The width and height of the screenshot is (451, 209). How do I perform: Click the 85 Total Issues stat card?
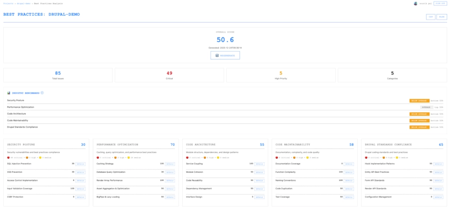(x=58, y=75)
